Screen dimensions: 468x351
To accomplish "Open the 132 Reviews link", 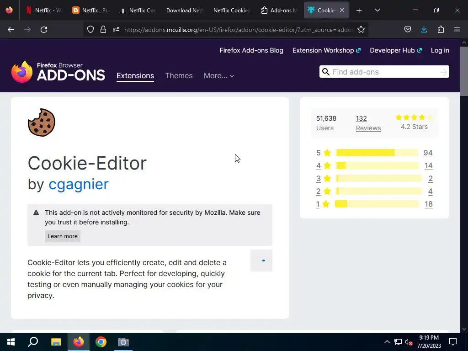I will (368, 123).
